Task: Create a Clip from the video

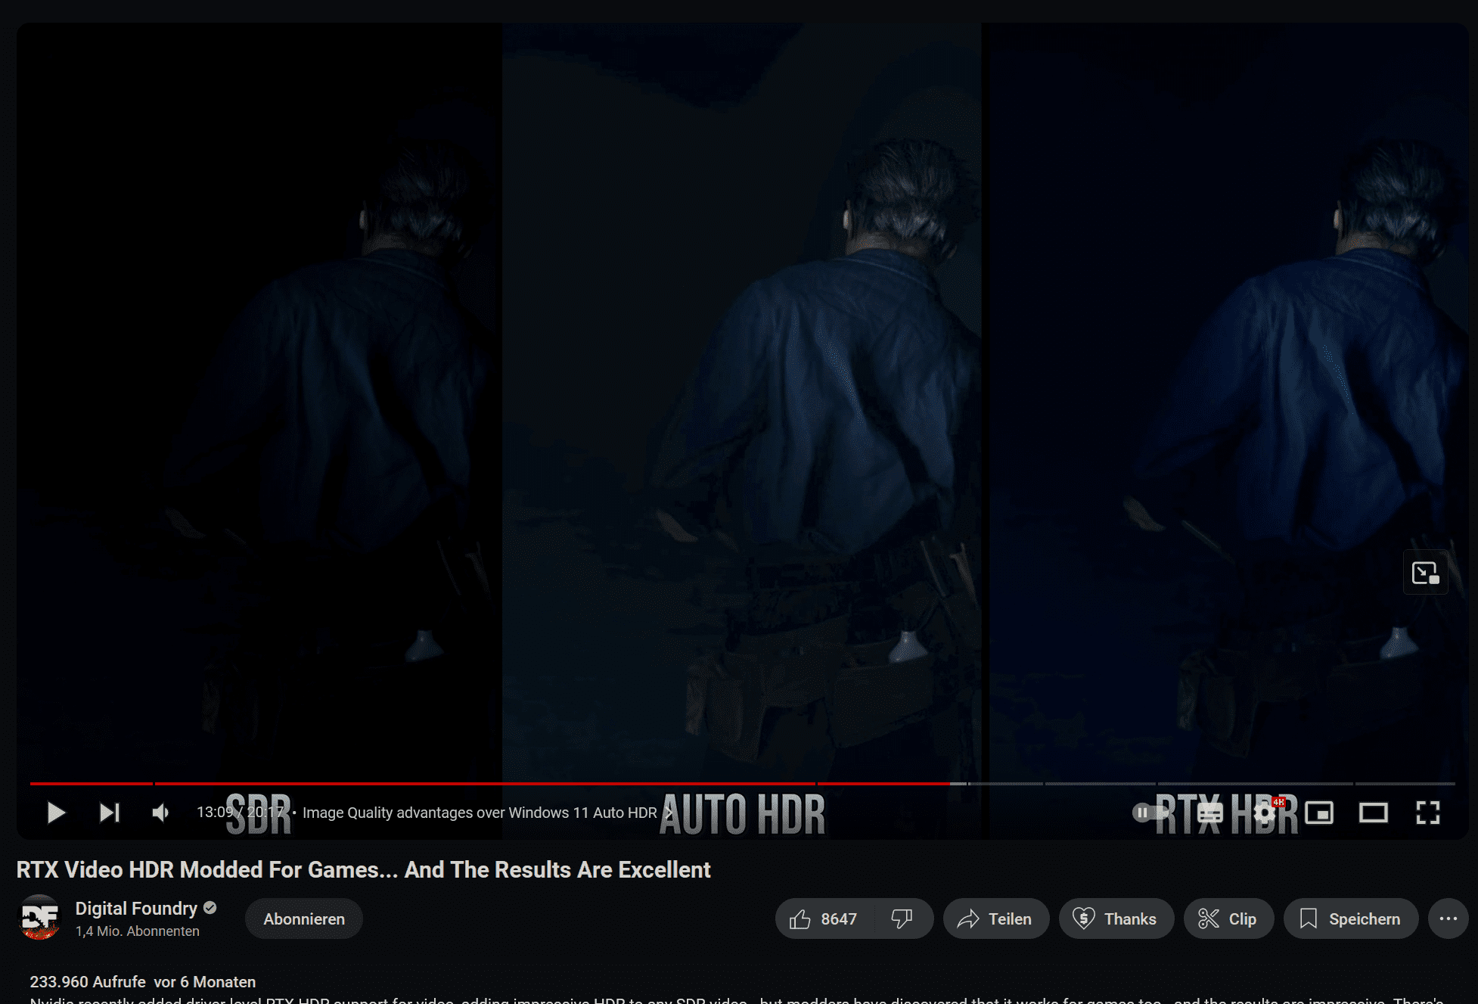Action: pyautogui.click(x=1228, y=919)
